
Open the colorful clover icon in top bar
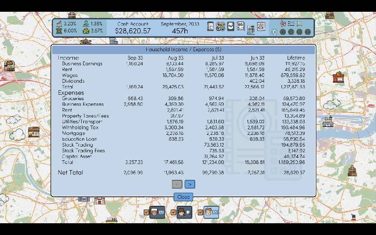[x=220, y=27]
